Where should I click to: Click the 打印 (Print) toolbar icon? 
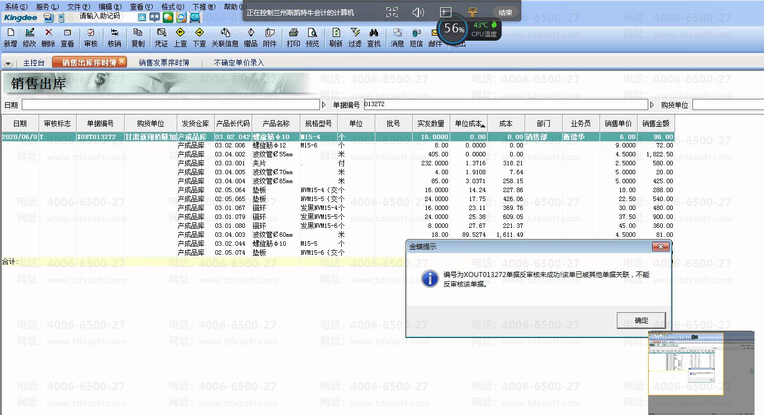coord(294,37)
